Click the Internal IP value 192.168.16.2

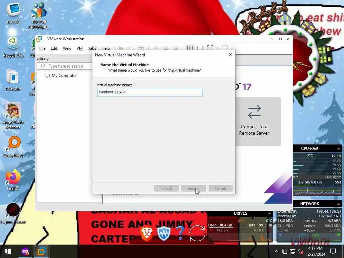coord(330,216)
